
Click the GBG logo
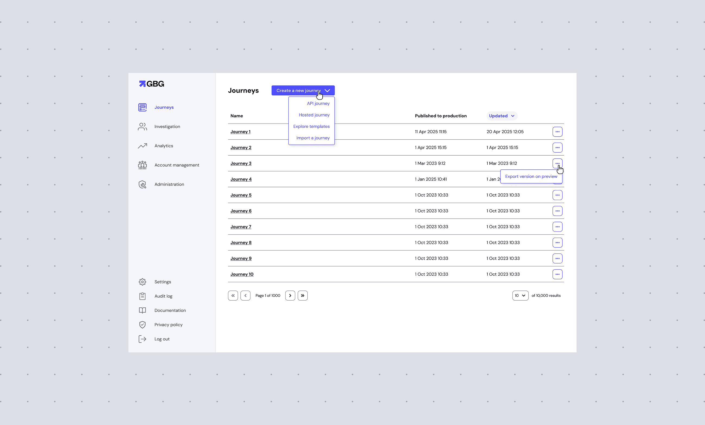tap(151, 84)
